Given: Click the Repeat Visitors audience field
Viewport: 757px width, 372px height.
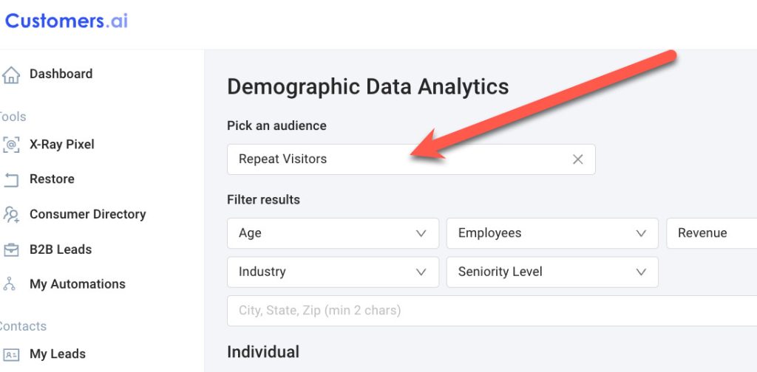Looking at the screenshot, I should [411, 159].
